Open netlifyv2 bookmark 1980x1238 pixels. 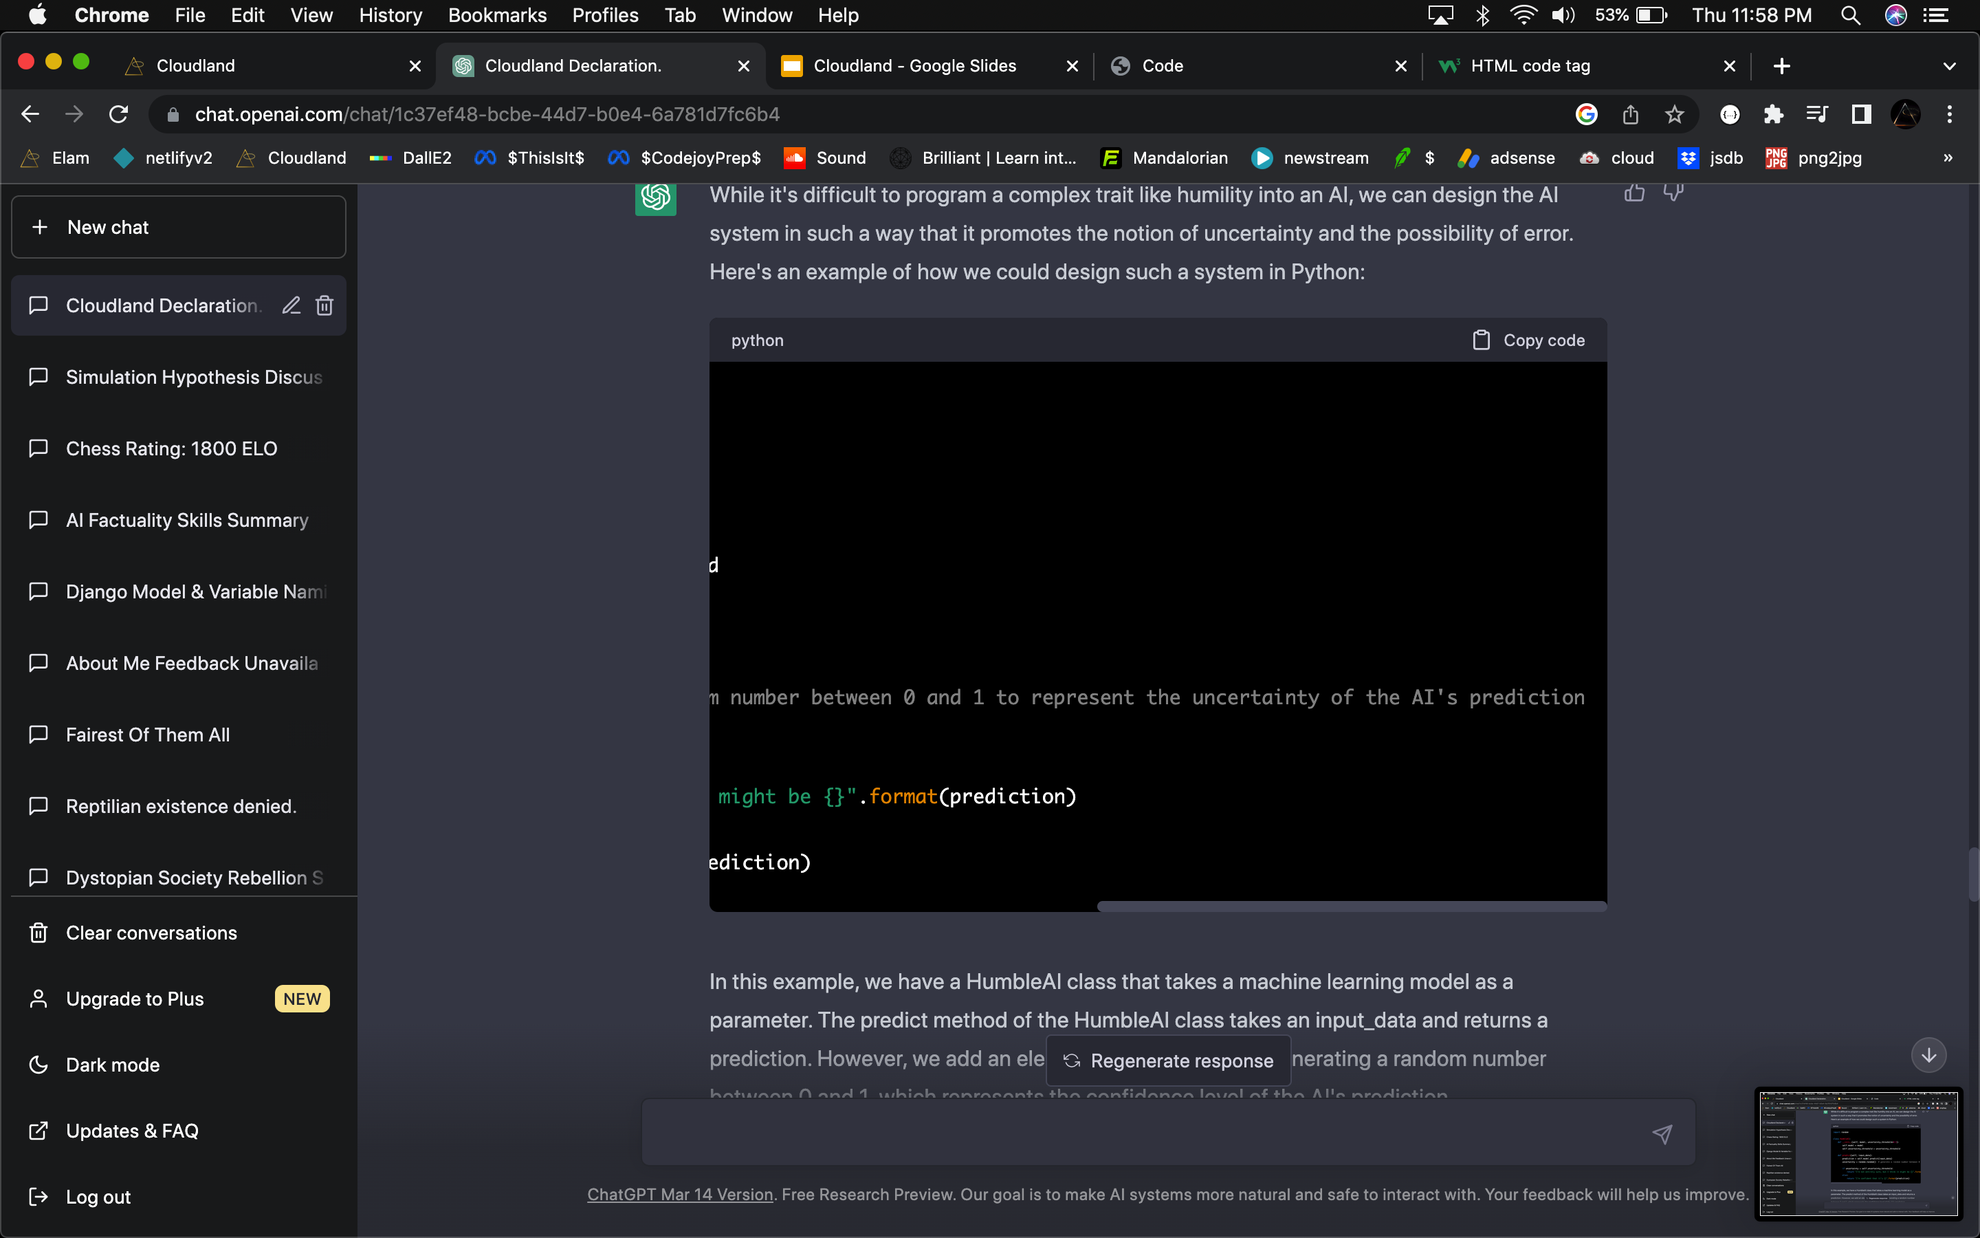point(164,158)
